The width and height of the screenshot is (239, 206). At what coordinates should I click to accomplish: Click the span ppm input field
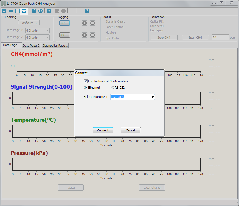coord(220,38)
